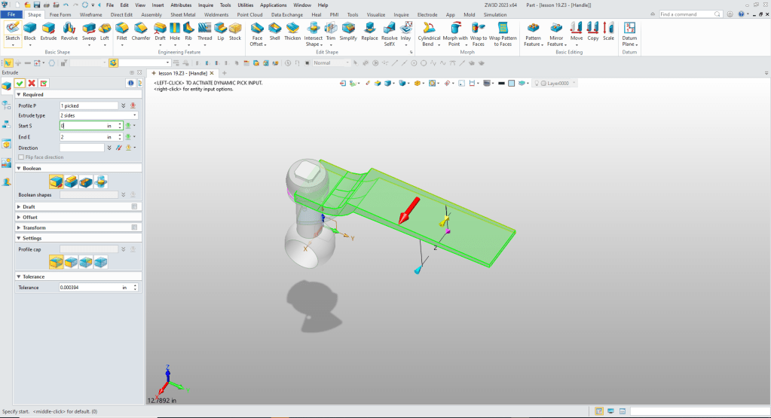Screen dimensions: 771x418
Task: Click the End E value field
Action: pos(83,137)
